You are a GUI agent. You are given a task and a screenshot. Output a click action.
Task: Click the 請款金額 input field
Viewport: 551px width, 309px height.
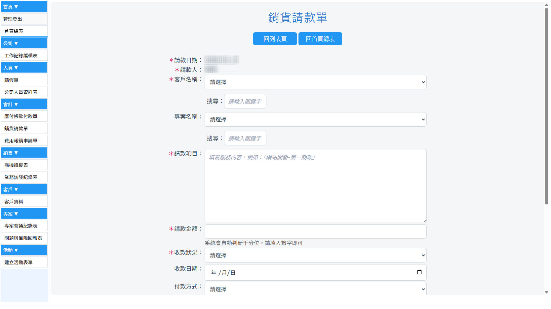click(316, 232)
